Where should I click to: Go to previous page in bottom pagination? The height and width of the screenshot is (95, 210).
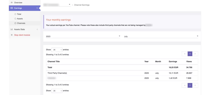tap(185, 85)
